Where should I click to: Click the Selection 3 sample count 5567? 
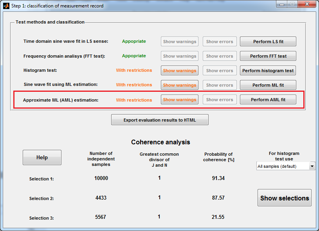tap(101, 217)
